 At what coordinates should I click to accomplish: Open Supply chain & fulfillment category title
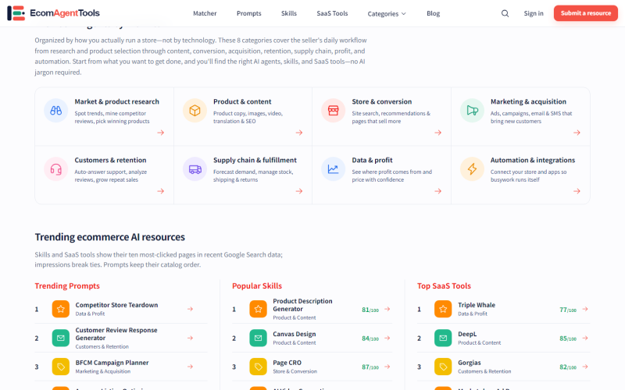[255, 160]
